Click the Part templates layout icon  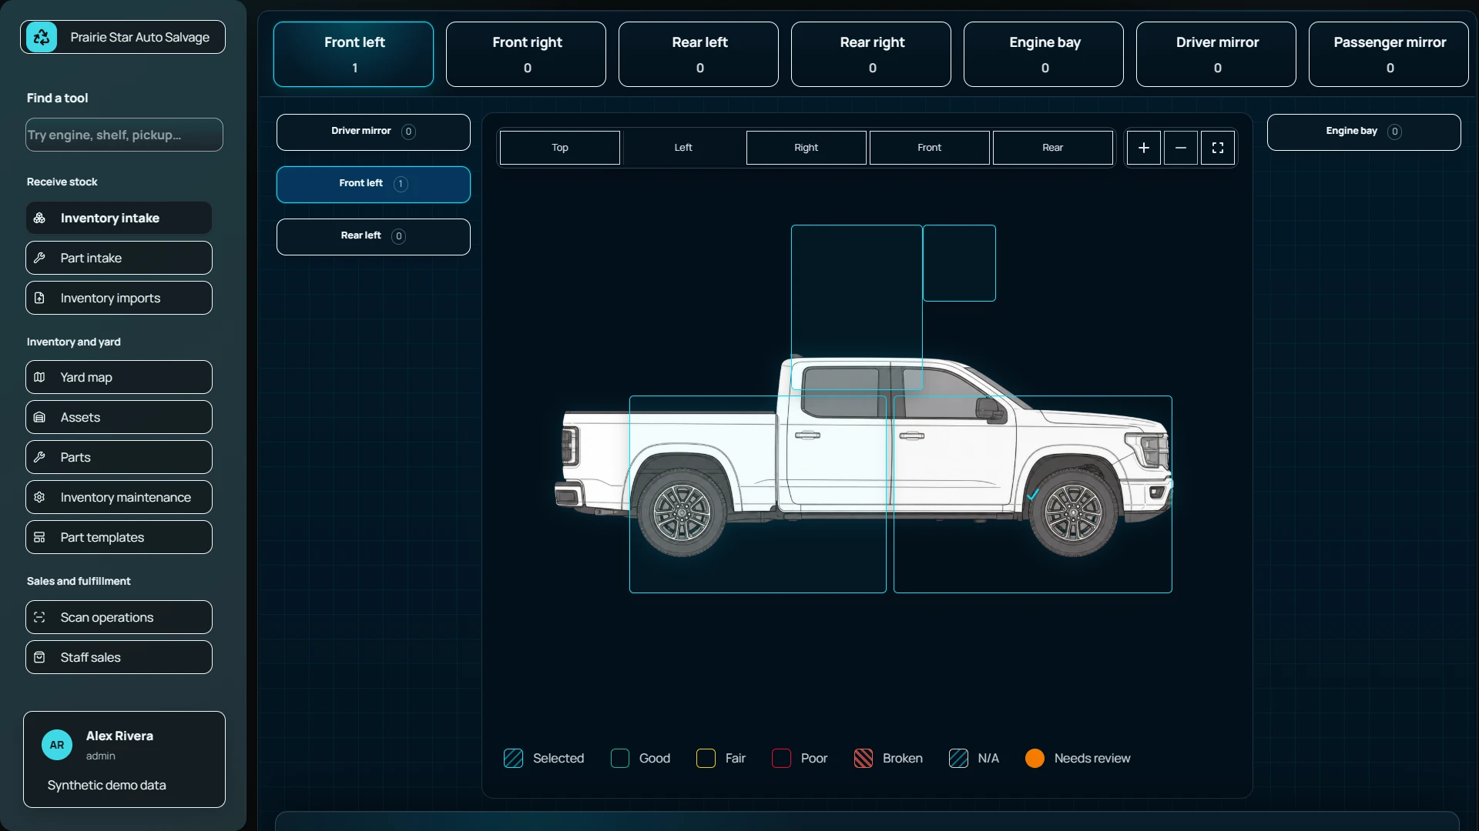point(39,537)
